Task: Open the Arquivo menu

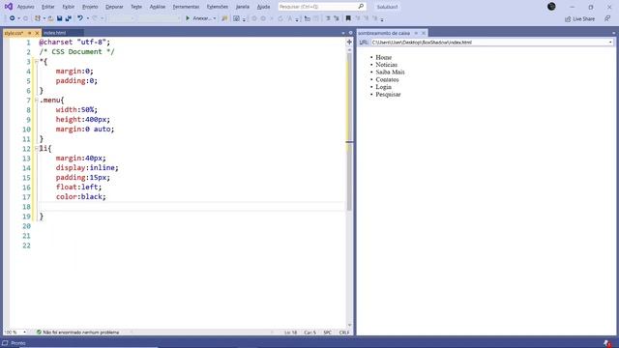Action: 26,7
